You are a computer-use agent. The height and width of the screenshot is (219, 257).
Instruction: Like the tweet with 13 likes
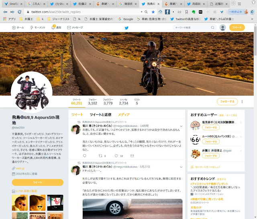[116, 156]
